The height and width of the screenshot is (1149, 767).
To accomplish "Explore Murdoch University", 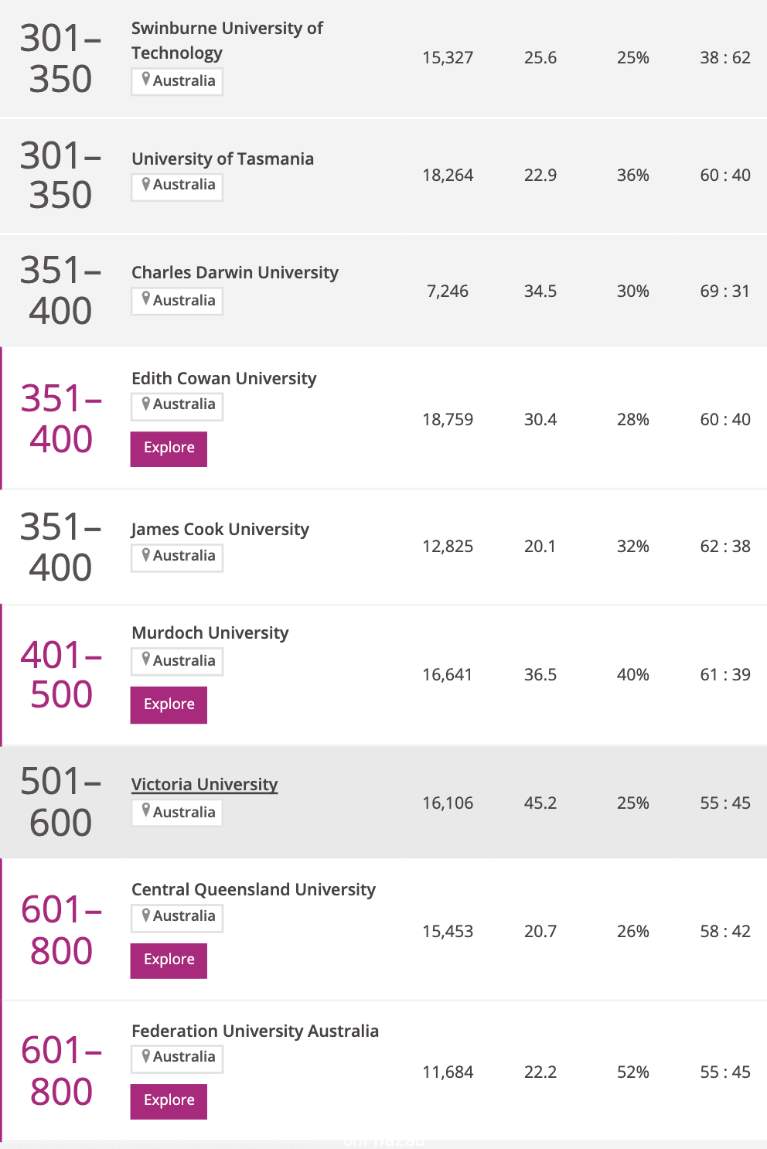I will tap(169, 704).
